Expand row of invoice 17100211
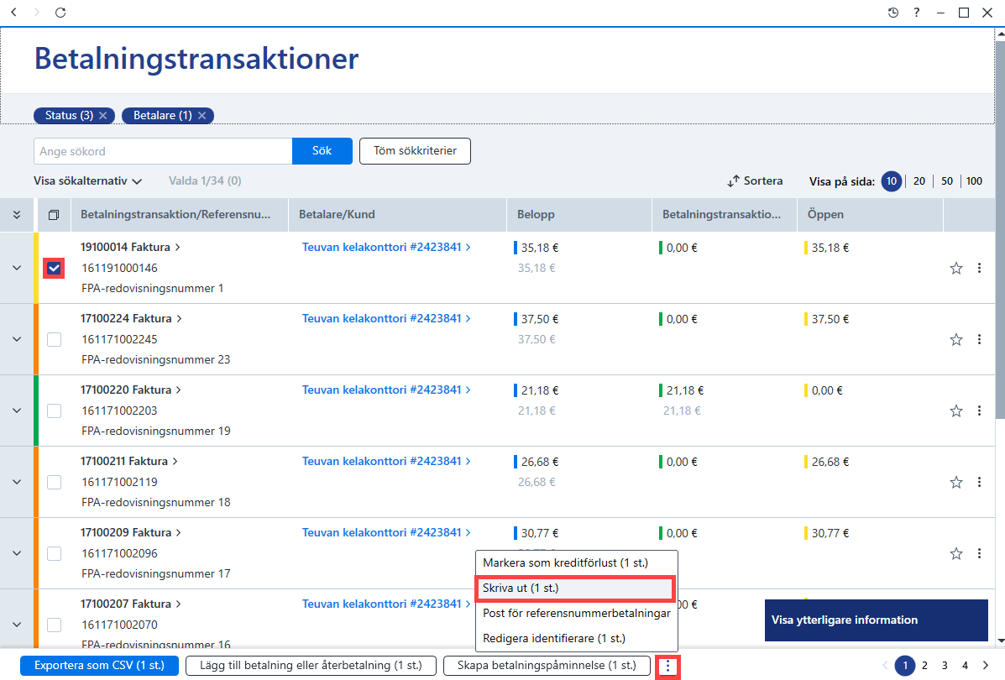The image size is (1005, 680). pyautogui.click(x=17, y=482)
